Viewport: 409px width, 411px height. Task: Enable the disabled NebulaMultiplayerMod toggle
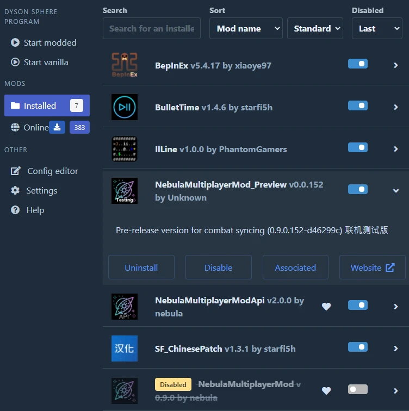[x=358, y=389]
